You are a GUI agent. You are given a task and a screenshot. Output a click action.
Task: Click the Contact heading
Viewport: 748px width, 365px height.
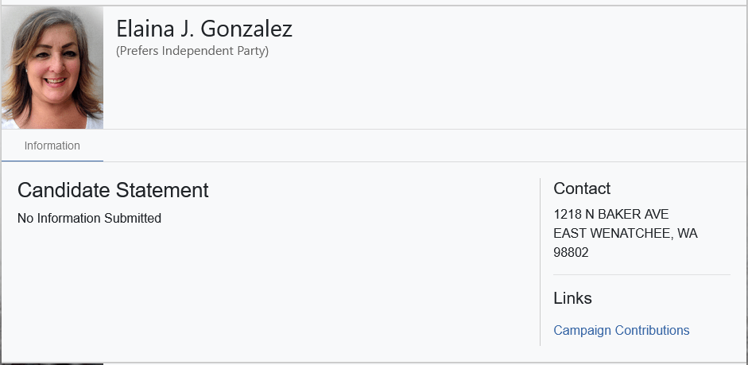(582, 188)
